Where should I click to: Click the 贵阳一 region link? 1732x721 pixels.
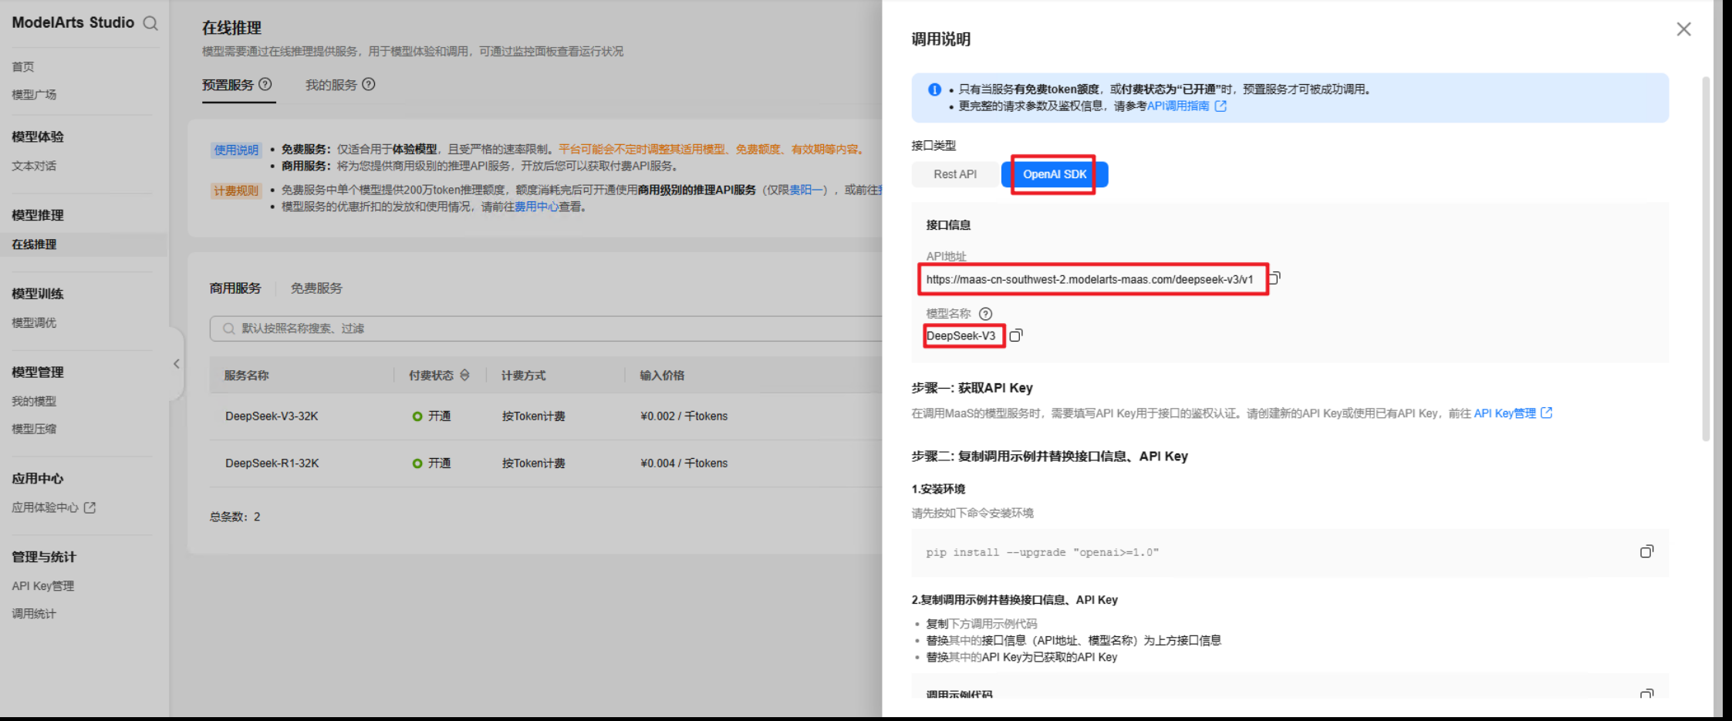807,190
